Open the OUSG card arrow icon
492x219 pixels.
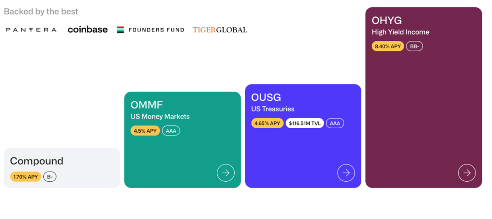346,173
